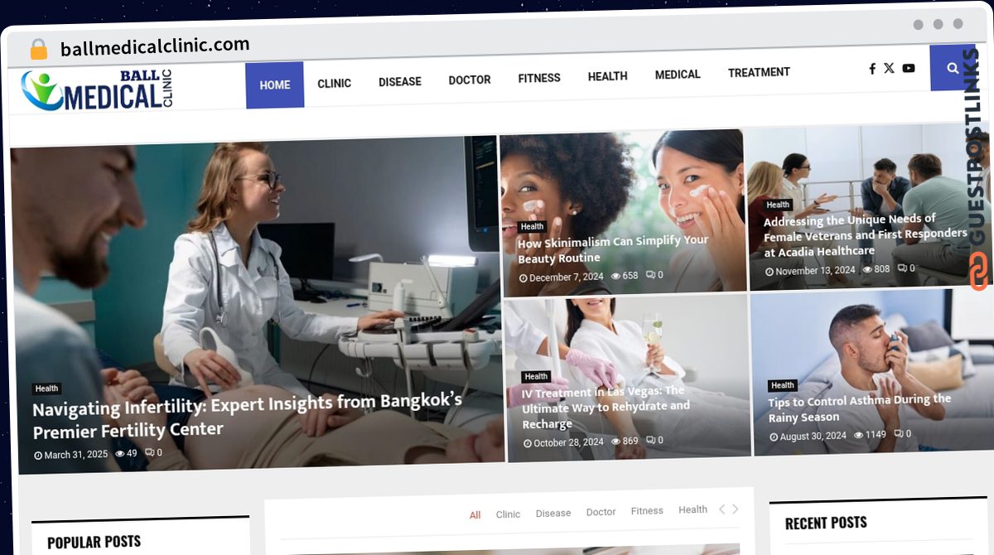Open Female Veterans and First Responders article

point(865,235)
